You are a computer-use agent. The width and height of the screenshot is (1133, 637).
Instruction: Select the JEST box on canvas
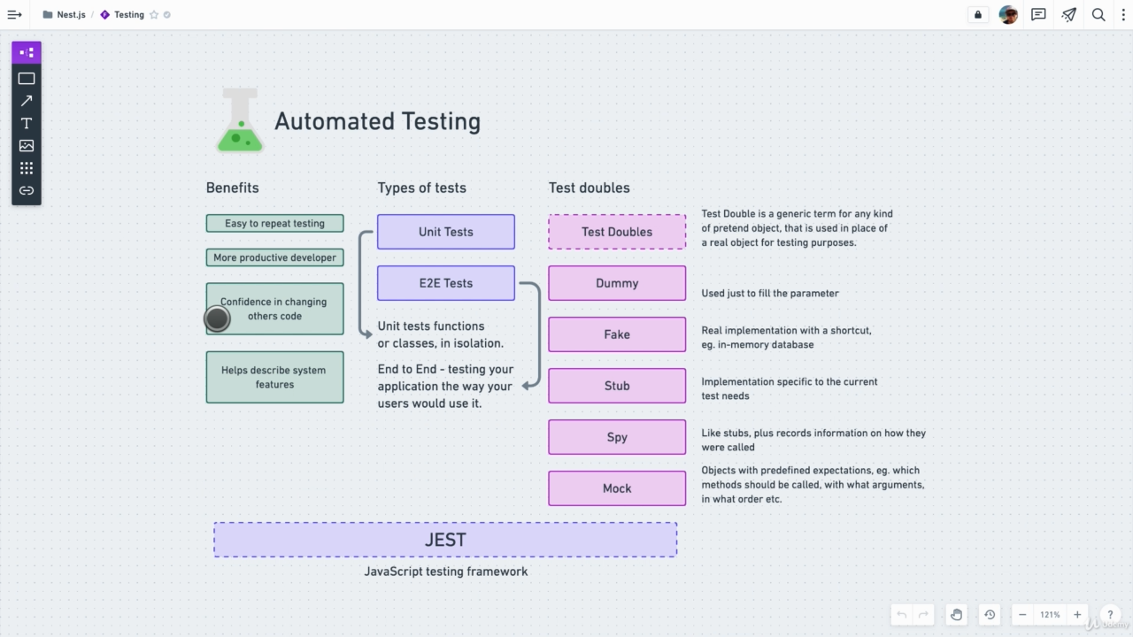(445, 540)
